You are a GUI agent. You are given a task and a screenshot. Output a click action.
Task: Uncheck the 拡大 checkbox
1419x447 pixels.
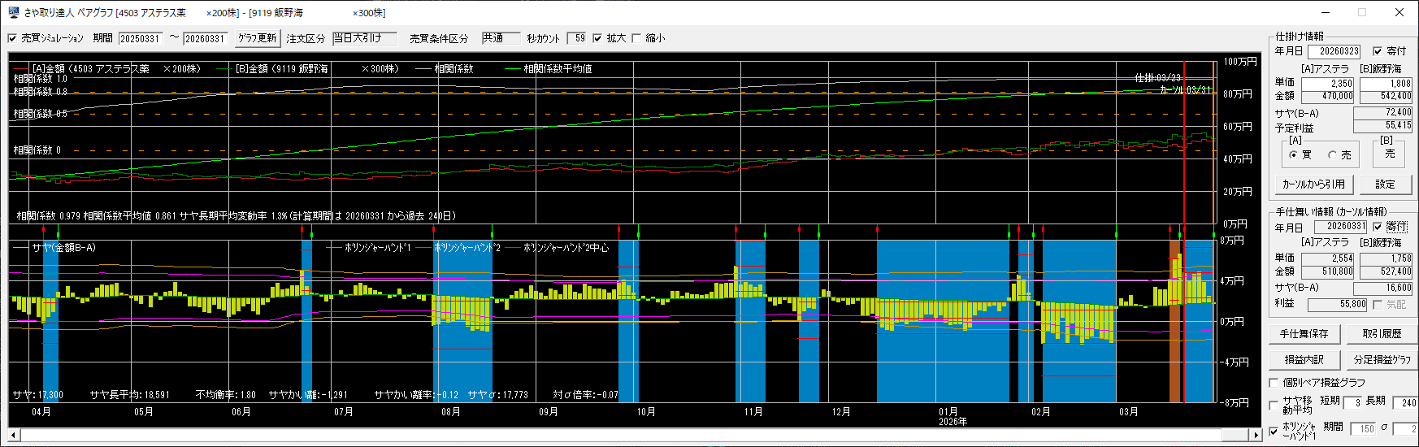tap(597, 38)
